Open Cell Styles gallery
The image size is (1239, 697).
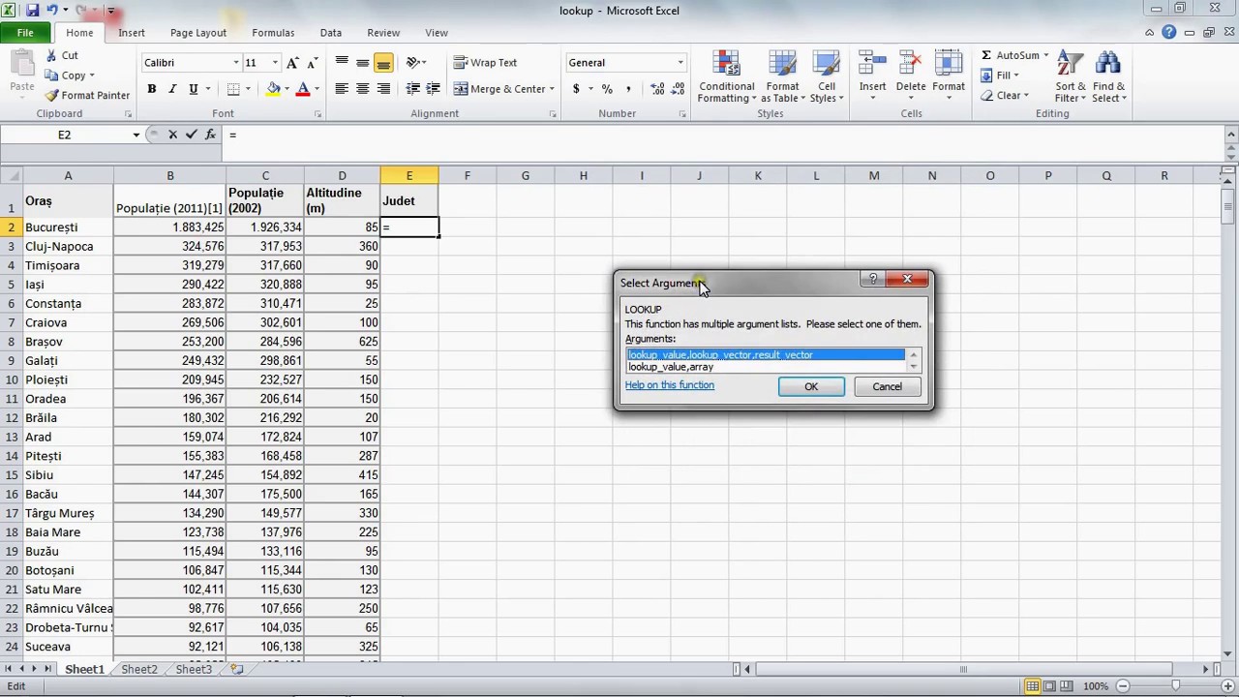click(826, 77)
